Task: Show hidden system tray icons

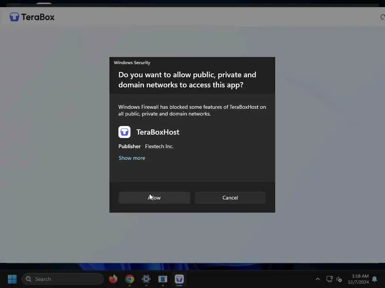Action: [x=317, y=279]
